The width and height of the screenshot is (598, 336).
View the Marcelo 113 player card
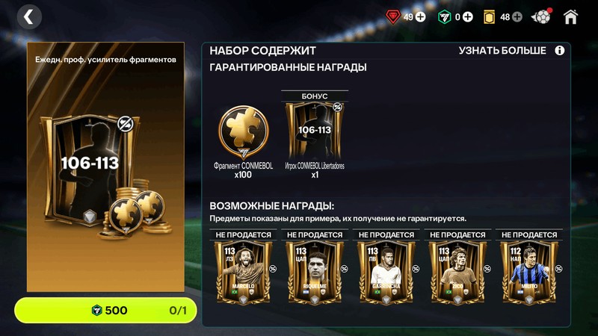point(244,273)
